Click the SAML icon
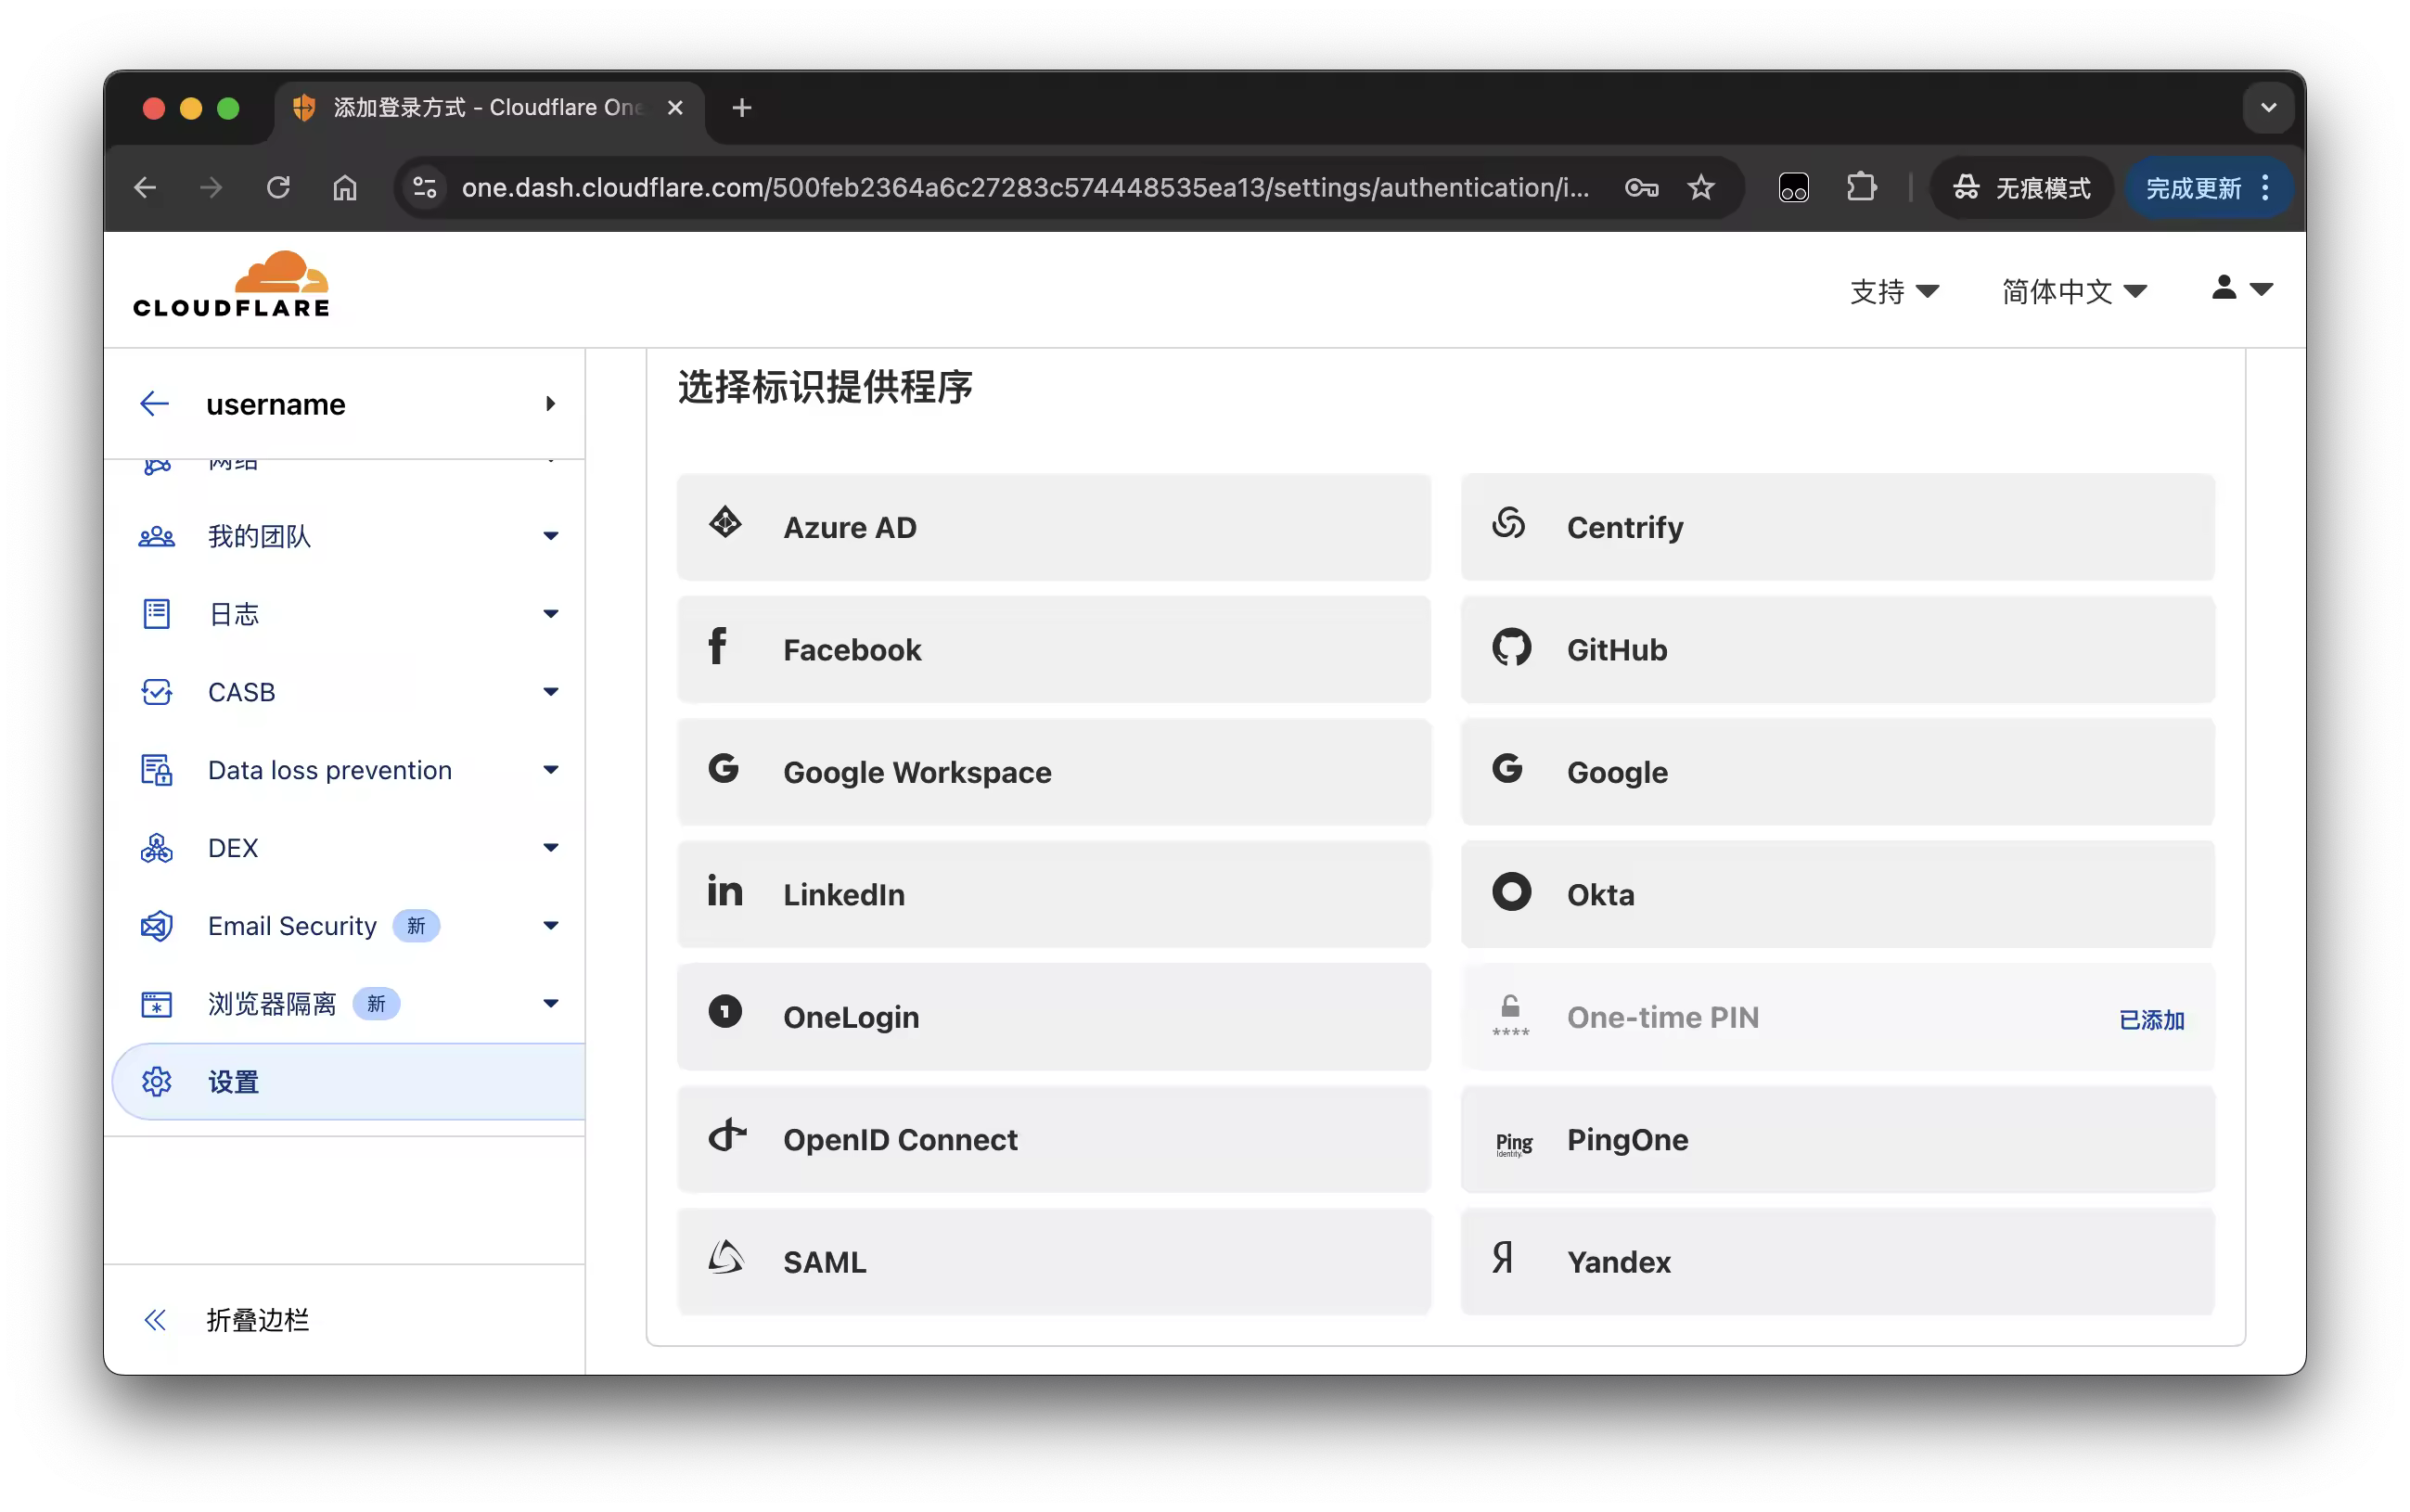2410x1512 pixels. point(726,1257)
